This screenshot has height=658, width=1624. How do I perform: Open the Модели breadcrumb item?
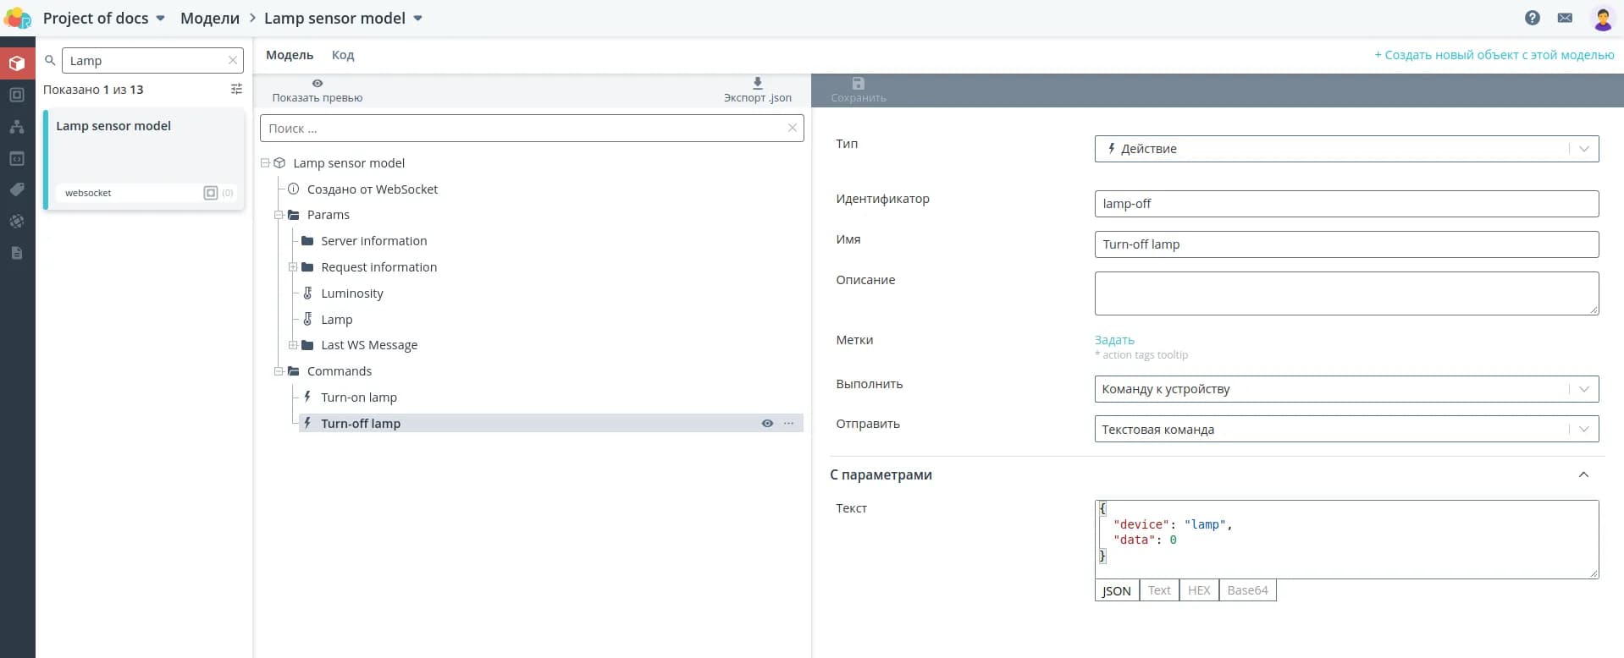[210, 19]
